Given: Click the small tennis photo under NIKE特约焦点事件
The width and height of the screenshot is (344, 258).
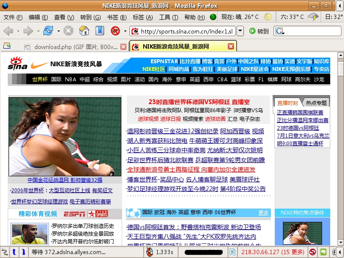Looking at the screenshot, I should click(x=302, y=233).
